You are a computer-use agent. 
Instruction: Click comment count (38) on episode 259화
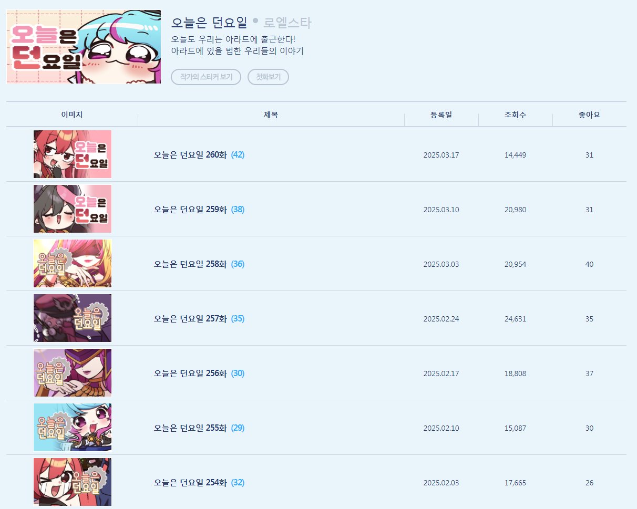coord(238,210)
